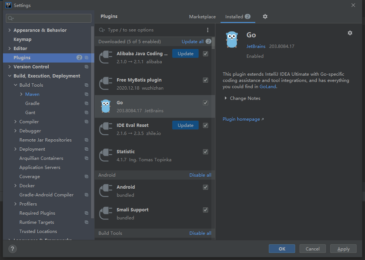Screen dimensions: 365x260
Task: Open the GoLand link in description
Action: pyautogui.click(x=268, y=87)
